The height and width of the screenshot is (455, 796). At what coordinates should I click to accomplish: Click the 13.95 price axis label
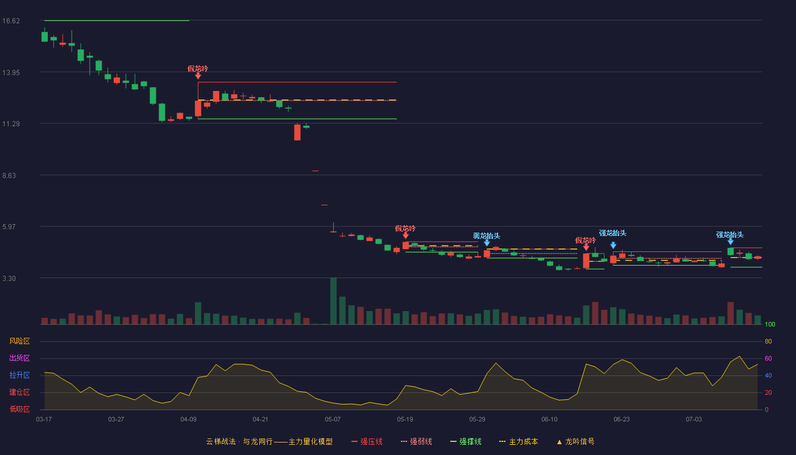click(11, 73)
